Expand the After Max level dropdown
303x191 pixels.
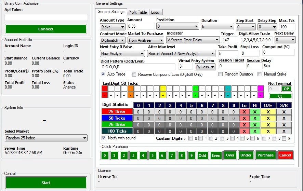click(x=181, y=54)
